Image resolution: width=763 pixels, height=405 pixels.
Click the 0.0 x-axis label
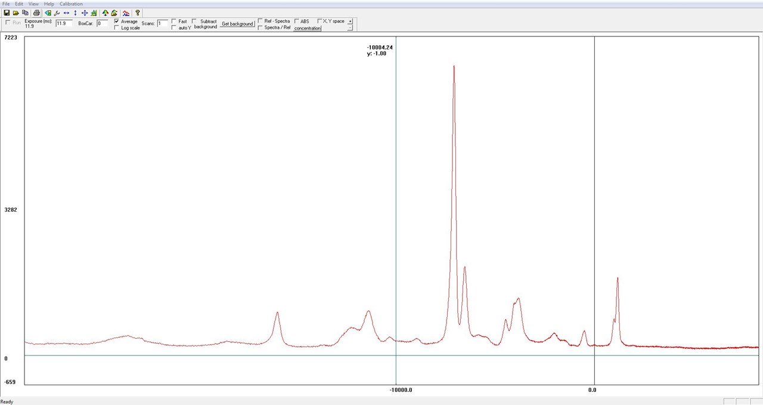pos(592,390)
